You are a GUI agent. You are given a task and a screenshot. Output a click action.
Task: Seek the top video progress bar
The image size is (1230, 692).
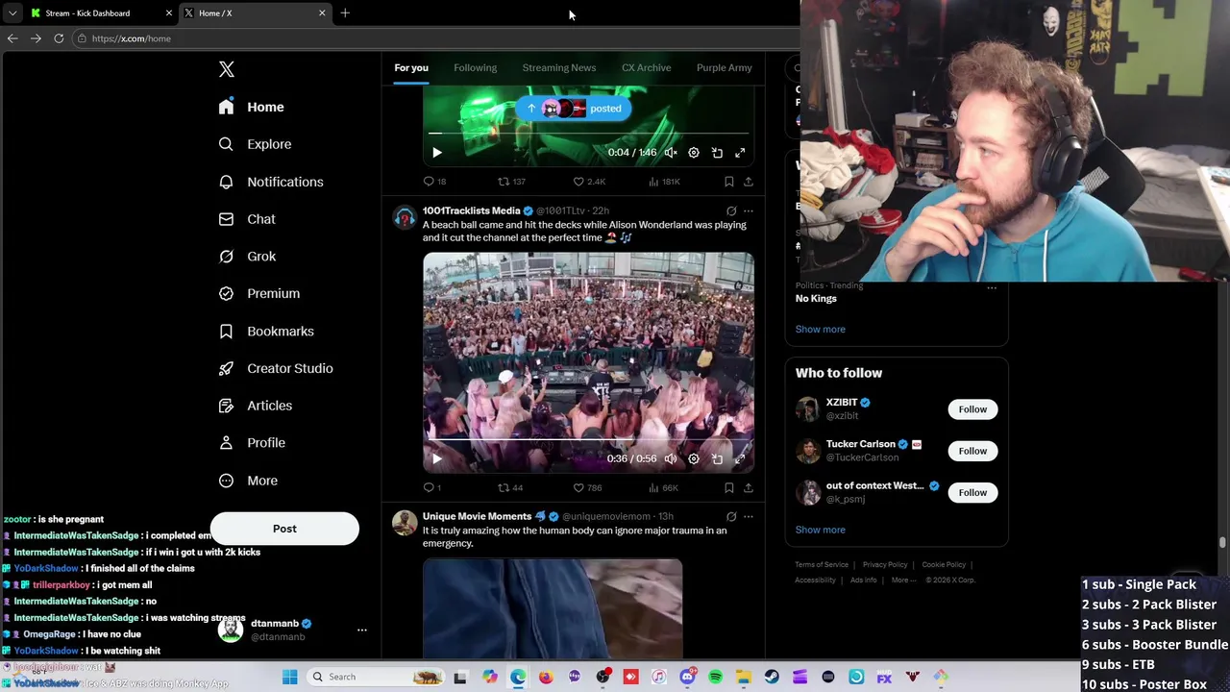click(x=588, y=134)
